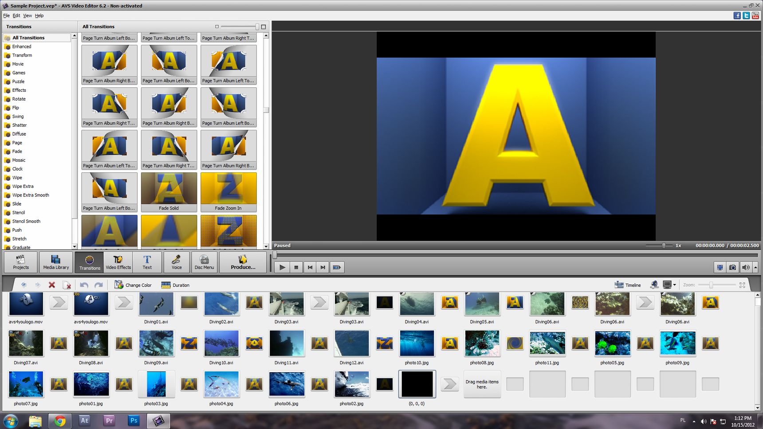Screen dimensions: 763x429
Task: Click Change Color button
Action: click(x=133, y=285)
